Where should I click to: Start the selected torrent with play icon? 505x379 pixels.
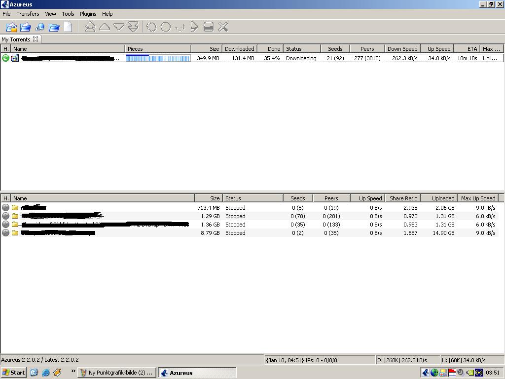(x=194, y=27)
